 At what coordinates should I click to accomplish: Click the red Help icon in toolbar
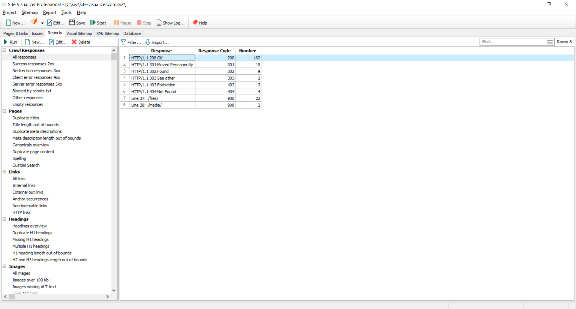click(x=195, y=23)
